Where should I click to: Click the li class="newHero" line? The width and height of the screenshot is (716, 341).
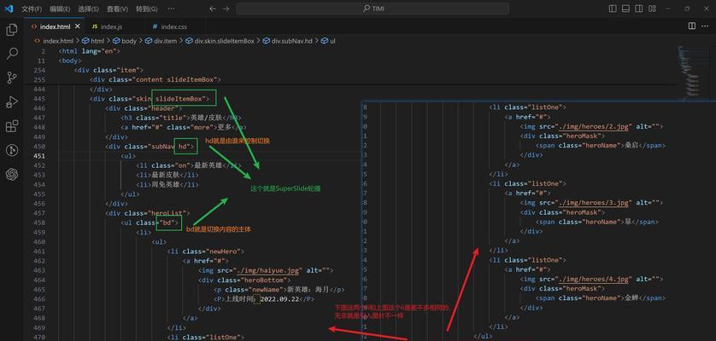(x=206, y=251)
